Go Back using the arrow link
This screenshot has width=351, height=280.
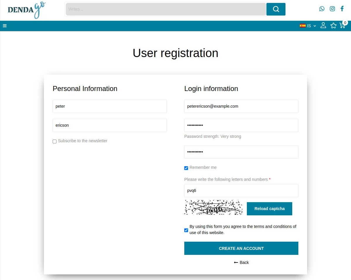[x=241, y=262]
